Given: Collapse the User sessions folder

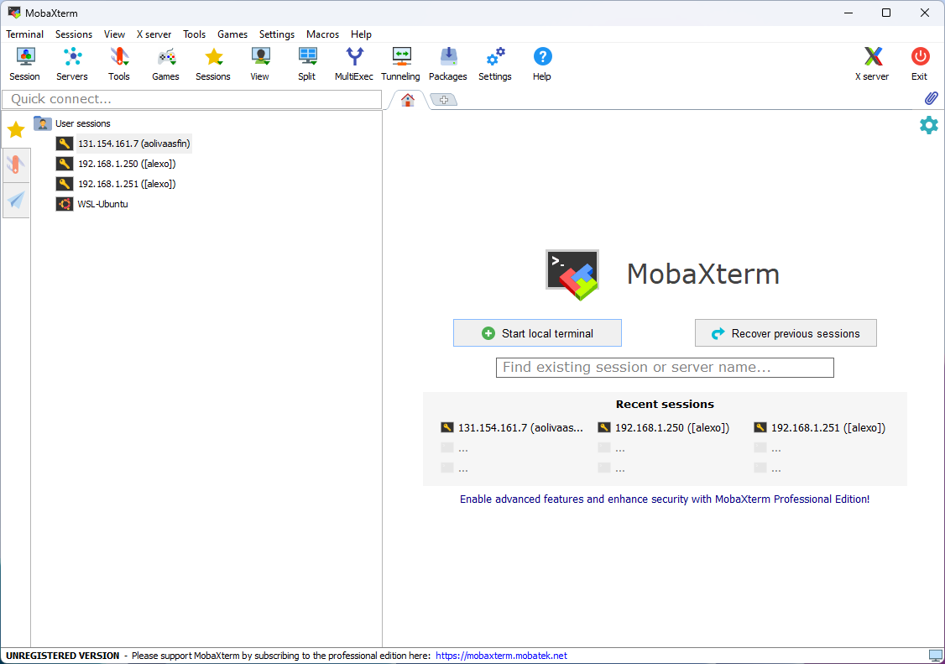Looking at the screenshot, I should pyautogui.click(x=43, y=123).
